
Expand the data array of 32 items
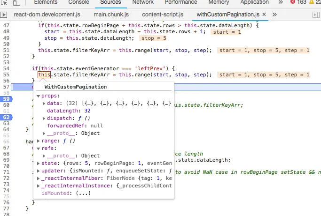[x=44, y=104]
